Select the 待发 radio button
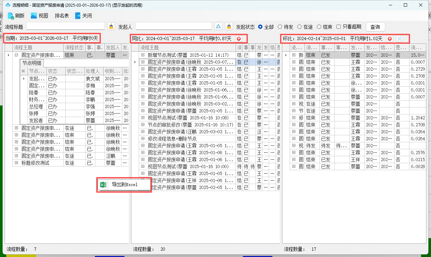 tap(280, 27)
